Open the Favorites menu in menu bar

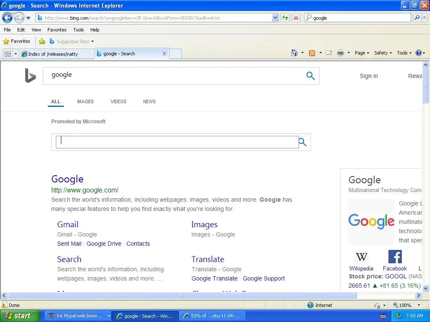point(57,30)
